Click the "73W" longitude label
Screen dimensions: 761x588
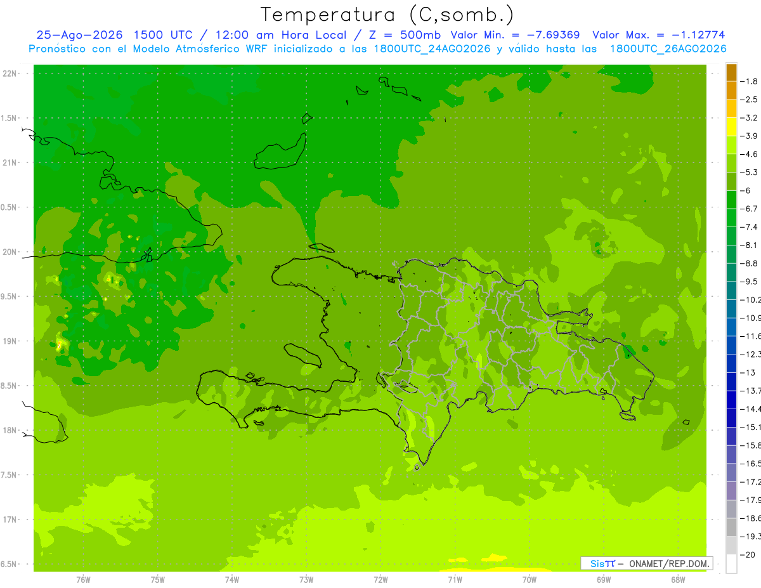306,579
